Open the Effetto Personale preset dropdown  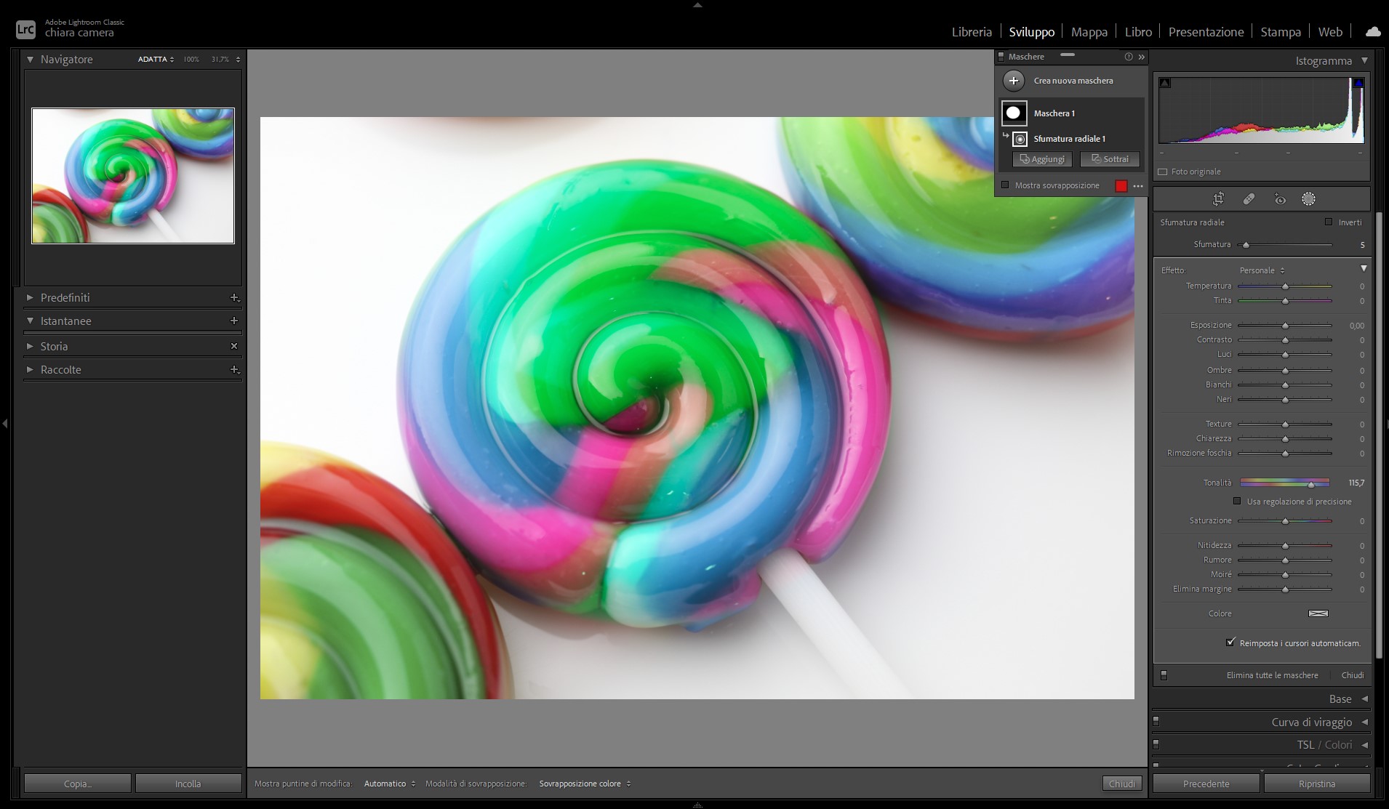(1262, 270)
